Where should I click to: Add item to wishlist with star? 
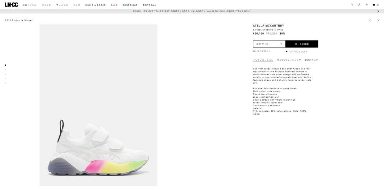296,52
